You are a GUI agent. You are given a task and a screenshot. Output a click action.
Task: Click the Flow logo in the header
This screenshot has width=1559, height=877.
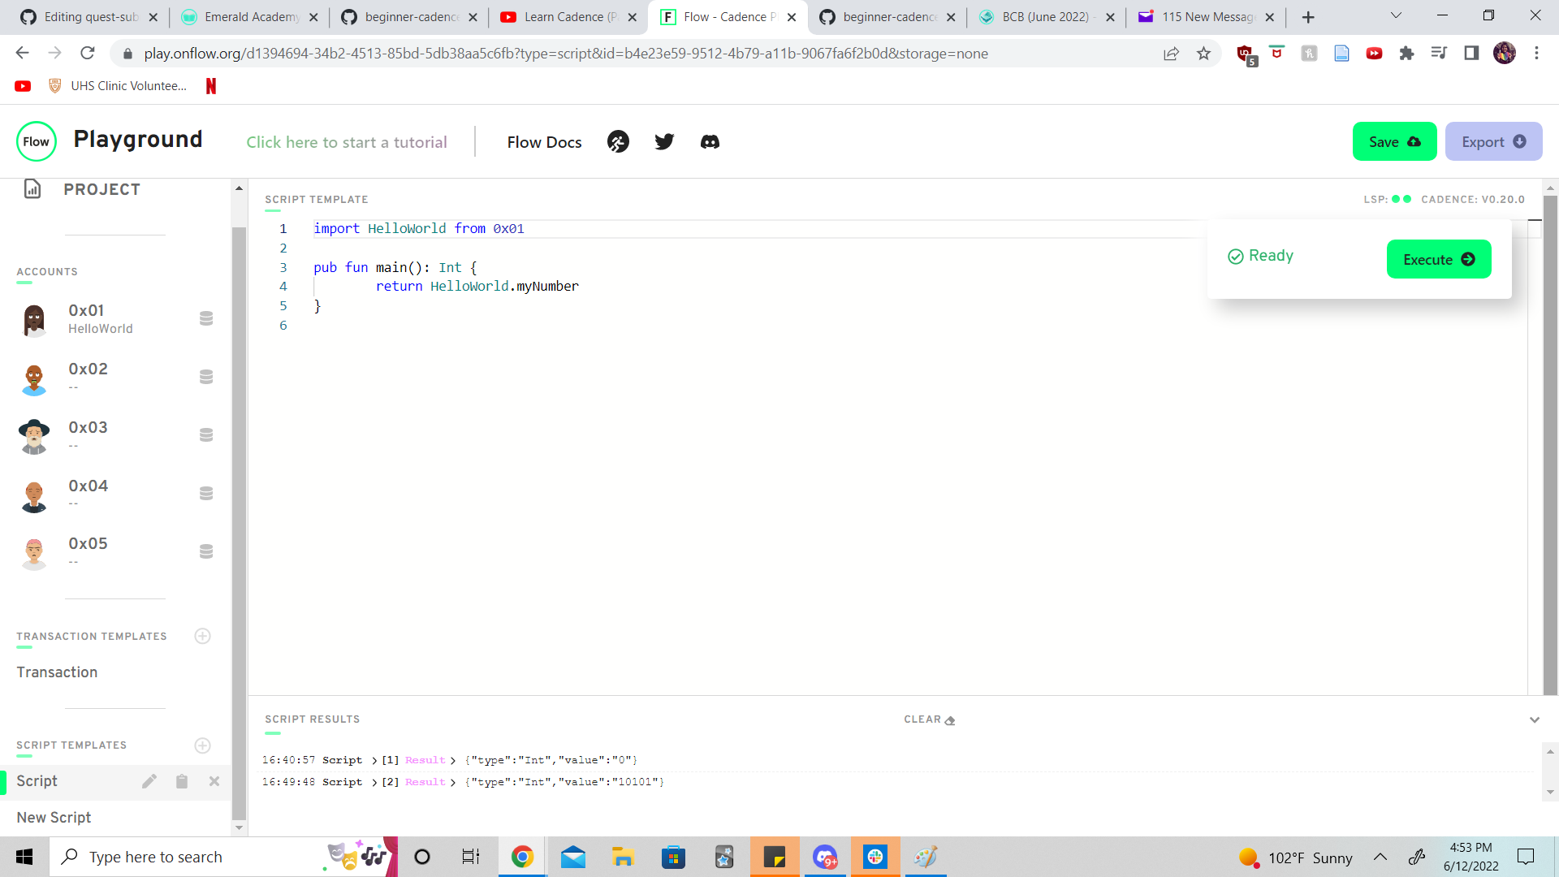point(36,140)
